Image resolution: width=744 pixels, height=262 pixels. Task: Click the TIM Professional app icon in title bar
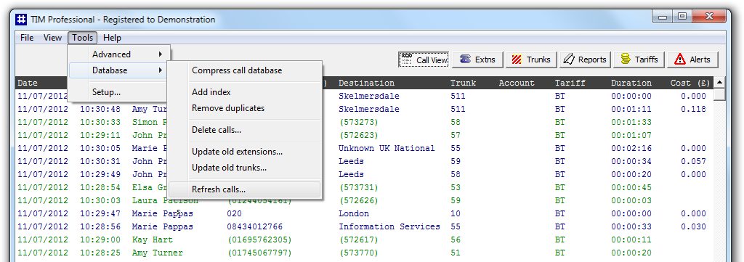tap(21, 20)
